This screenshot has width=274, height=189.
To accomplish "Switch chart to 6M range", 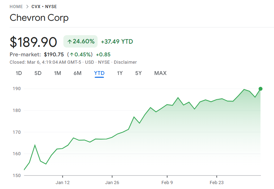I will 77,73.
